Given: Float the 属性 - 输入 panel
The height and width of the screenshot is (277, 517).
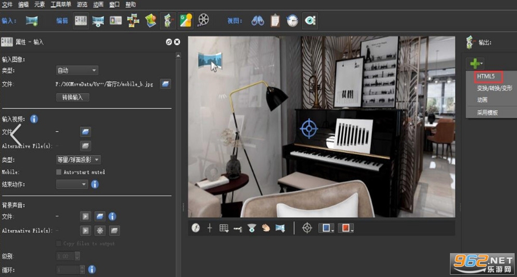Looking at the screenshot, I should click(x=169, y=42).
